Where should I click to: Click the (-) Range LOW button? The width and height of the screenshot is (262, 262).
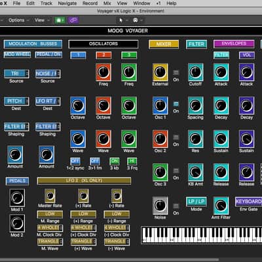point(117,214)
